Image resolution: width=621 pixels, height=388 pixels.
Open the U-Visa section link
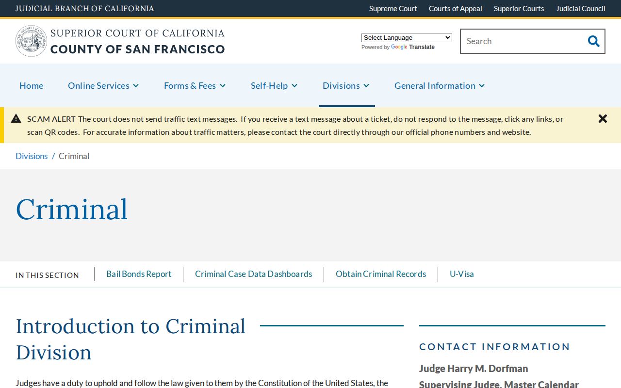(x=462, y=274)
